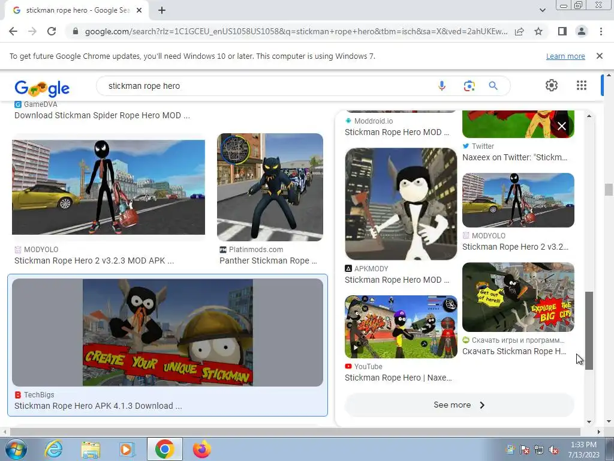Open Firefox from the taskbar
The image size is (614, 461).
(201, 449)
